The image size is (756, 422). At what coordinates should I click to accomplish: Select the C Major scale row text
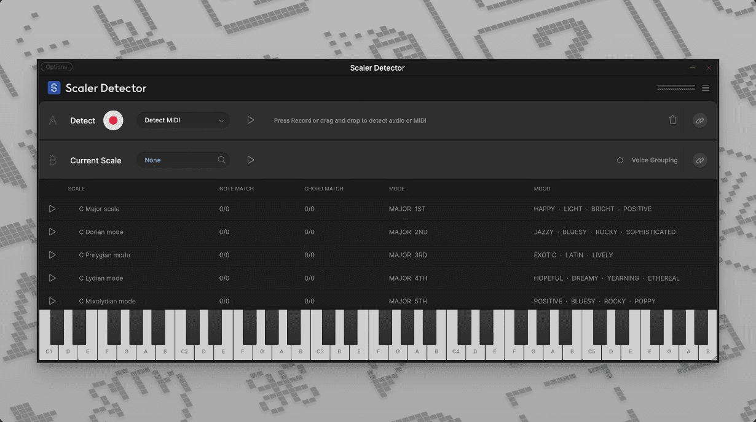[x=99, y=209]
